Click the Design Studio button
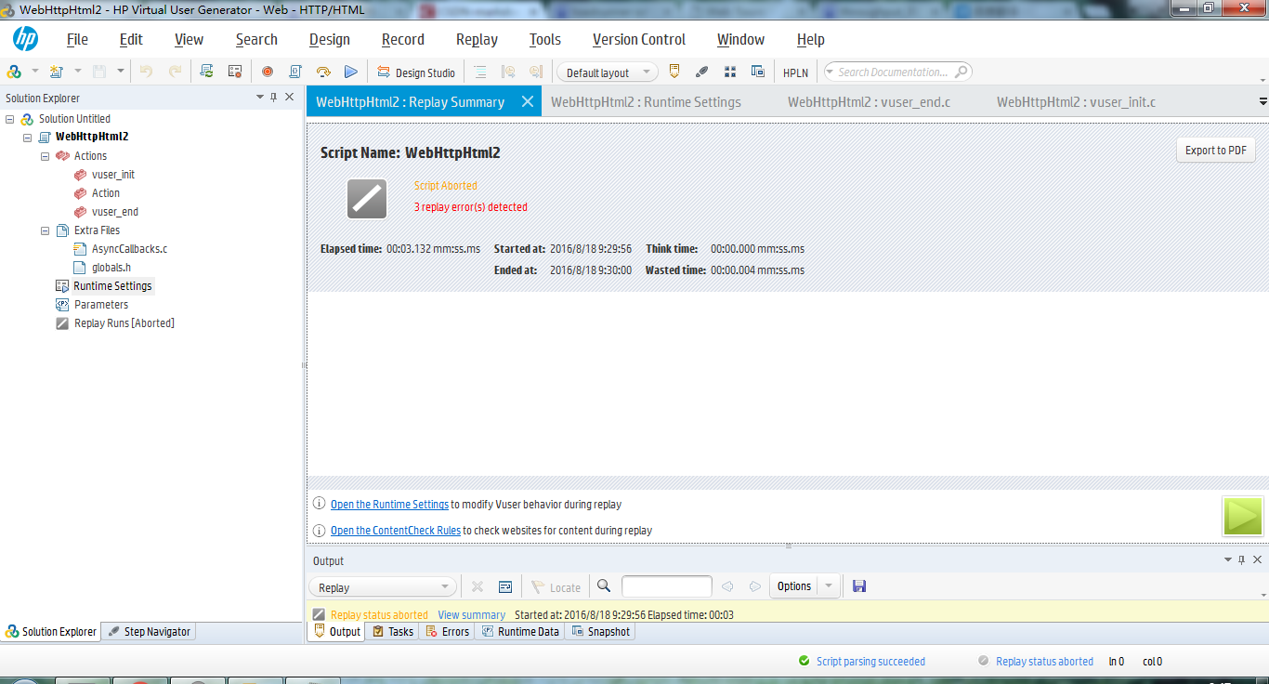The width and height of the screenshot is (1269, 684). pyautogui.click(x=416, y=72)
